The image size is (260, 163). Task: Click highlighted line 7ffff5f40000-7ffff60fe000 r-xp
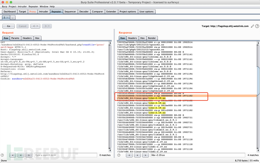[x=155, y=96]
